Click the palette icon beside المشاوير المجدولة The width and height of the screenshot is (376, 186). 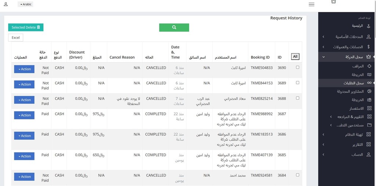coord(369,91)
